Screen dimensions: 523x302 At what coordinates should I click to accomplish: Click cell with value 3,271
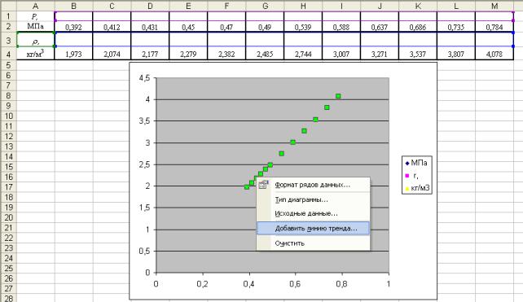(x=380, y=54)
